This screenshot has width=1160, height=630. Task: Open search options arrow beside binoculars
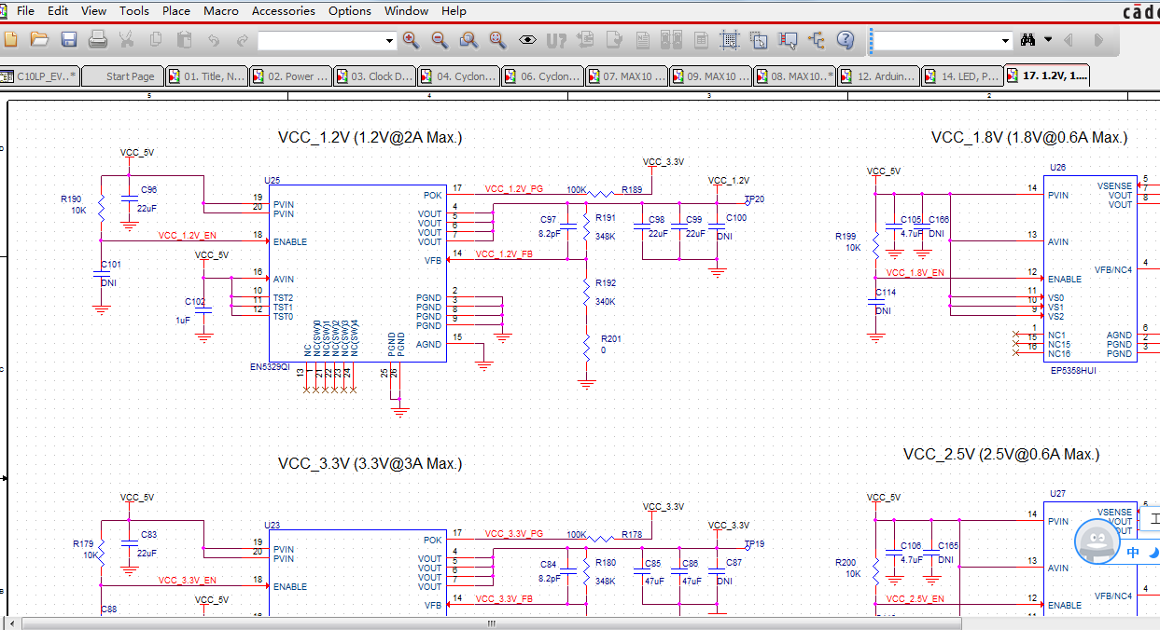[x=1048, y=40]
